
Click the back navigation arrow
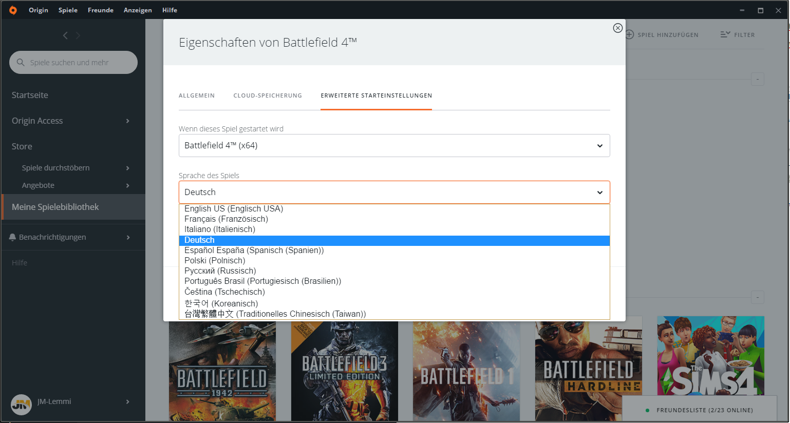[65, 35]
